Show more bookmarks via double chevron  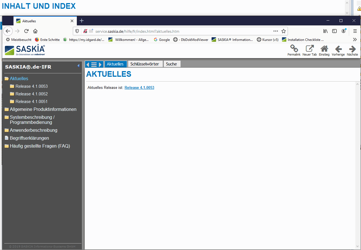tap(355, 40)
